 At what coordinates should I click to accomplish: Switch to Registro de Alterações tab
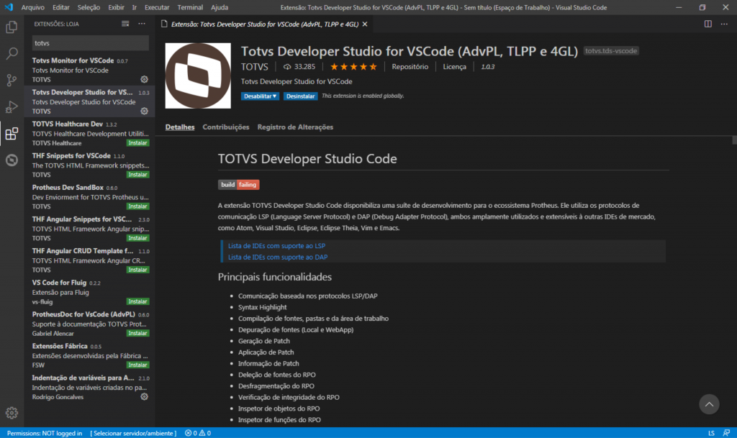tap(295, 127)
